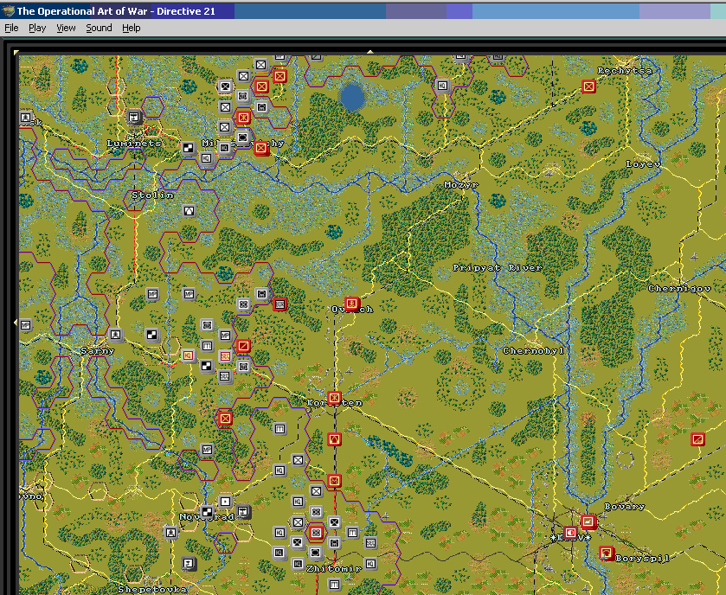Click the Chernigov town label
The width and height of the screenshot is (726, 595).
[679, 288]
